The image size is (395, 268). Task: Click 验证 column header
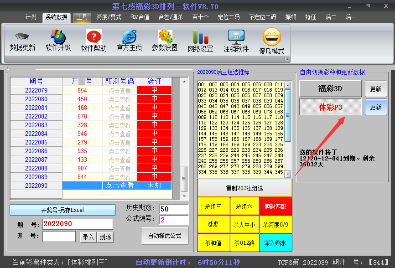155,82
